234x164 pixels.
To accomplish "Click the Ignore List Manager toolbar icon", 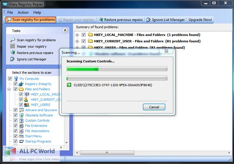I will [x=148, y=20].
